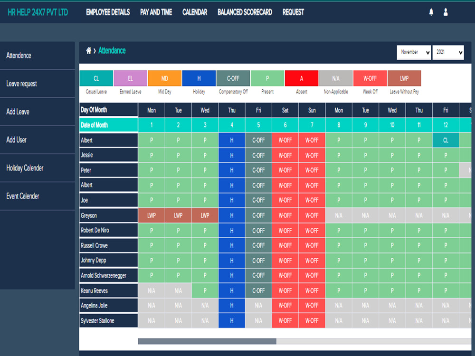Click the Peter row name
The height and width of the screenshot is (356, 475).
pos(108,170)
